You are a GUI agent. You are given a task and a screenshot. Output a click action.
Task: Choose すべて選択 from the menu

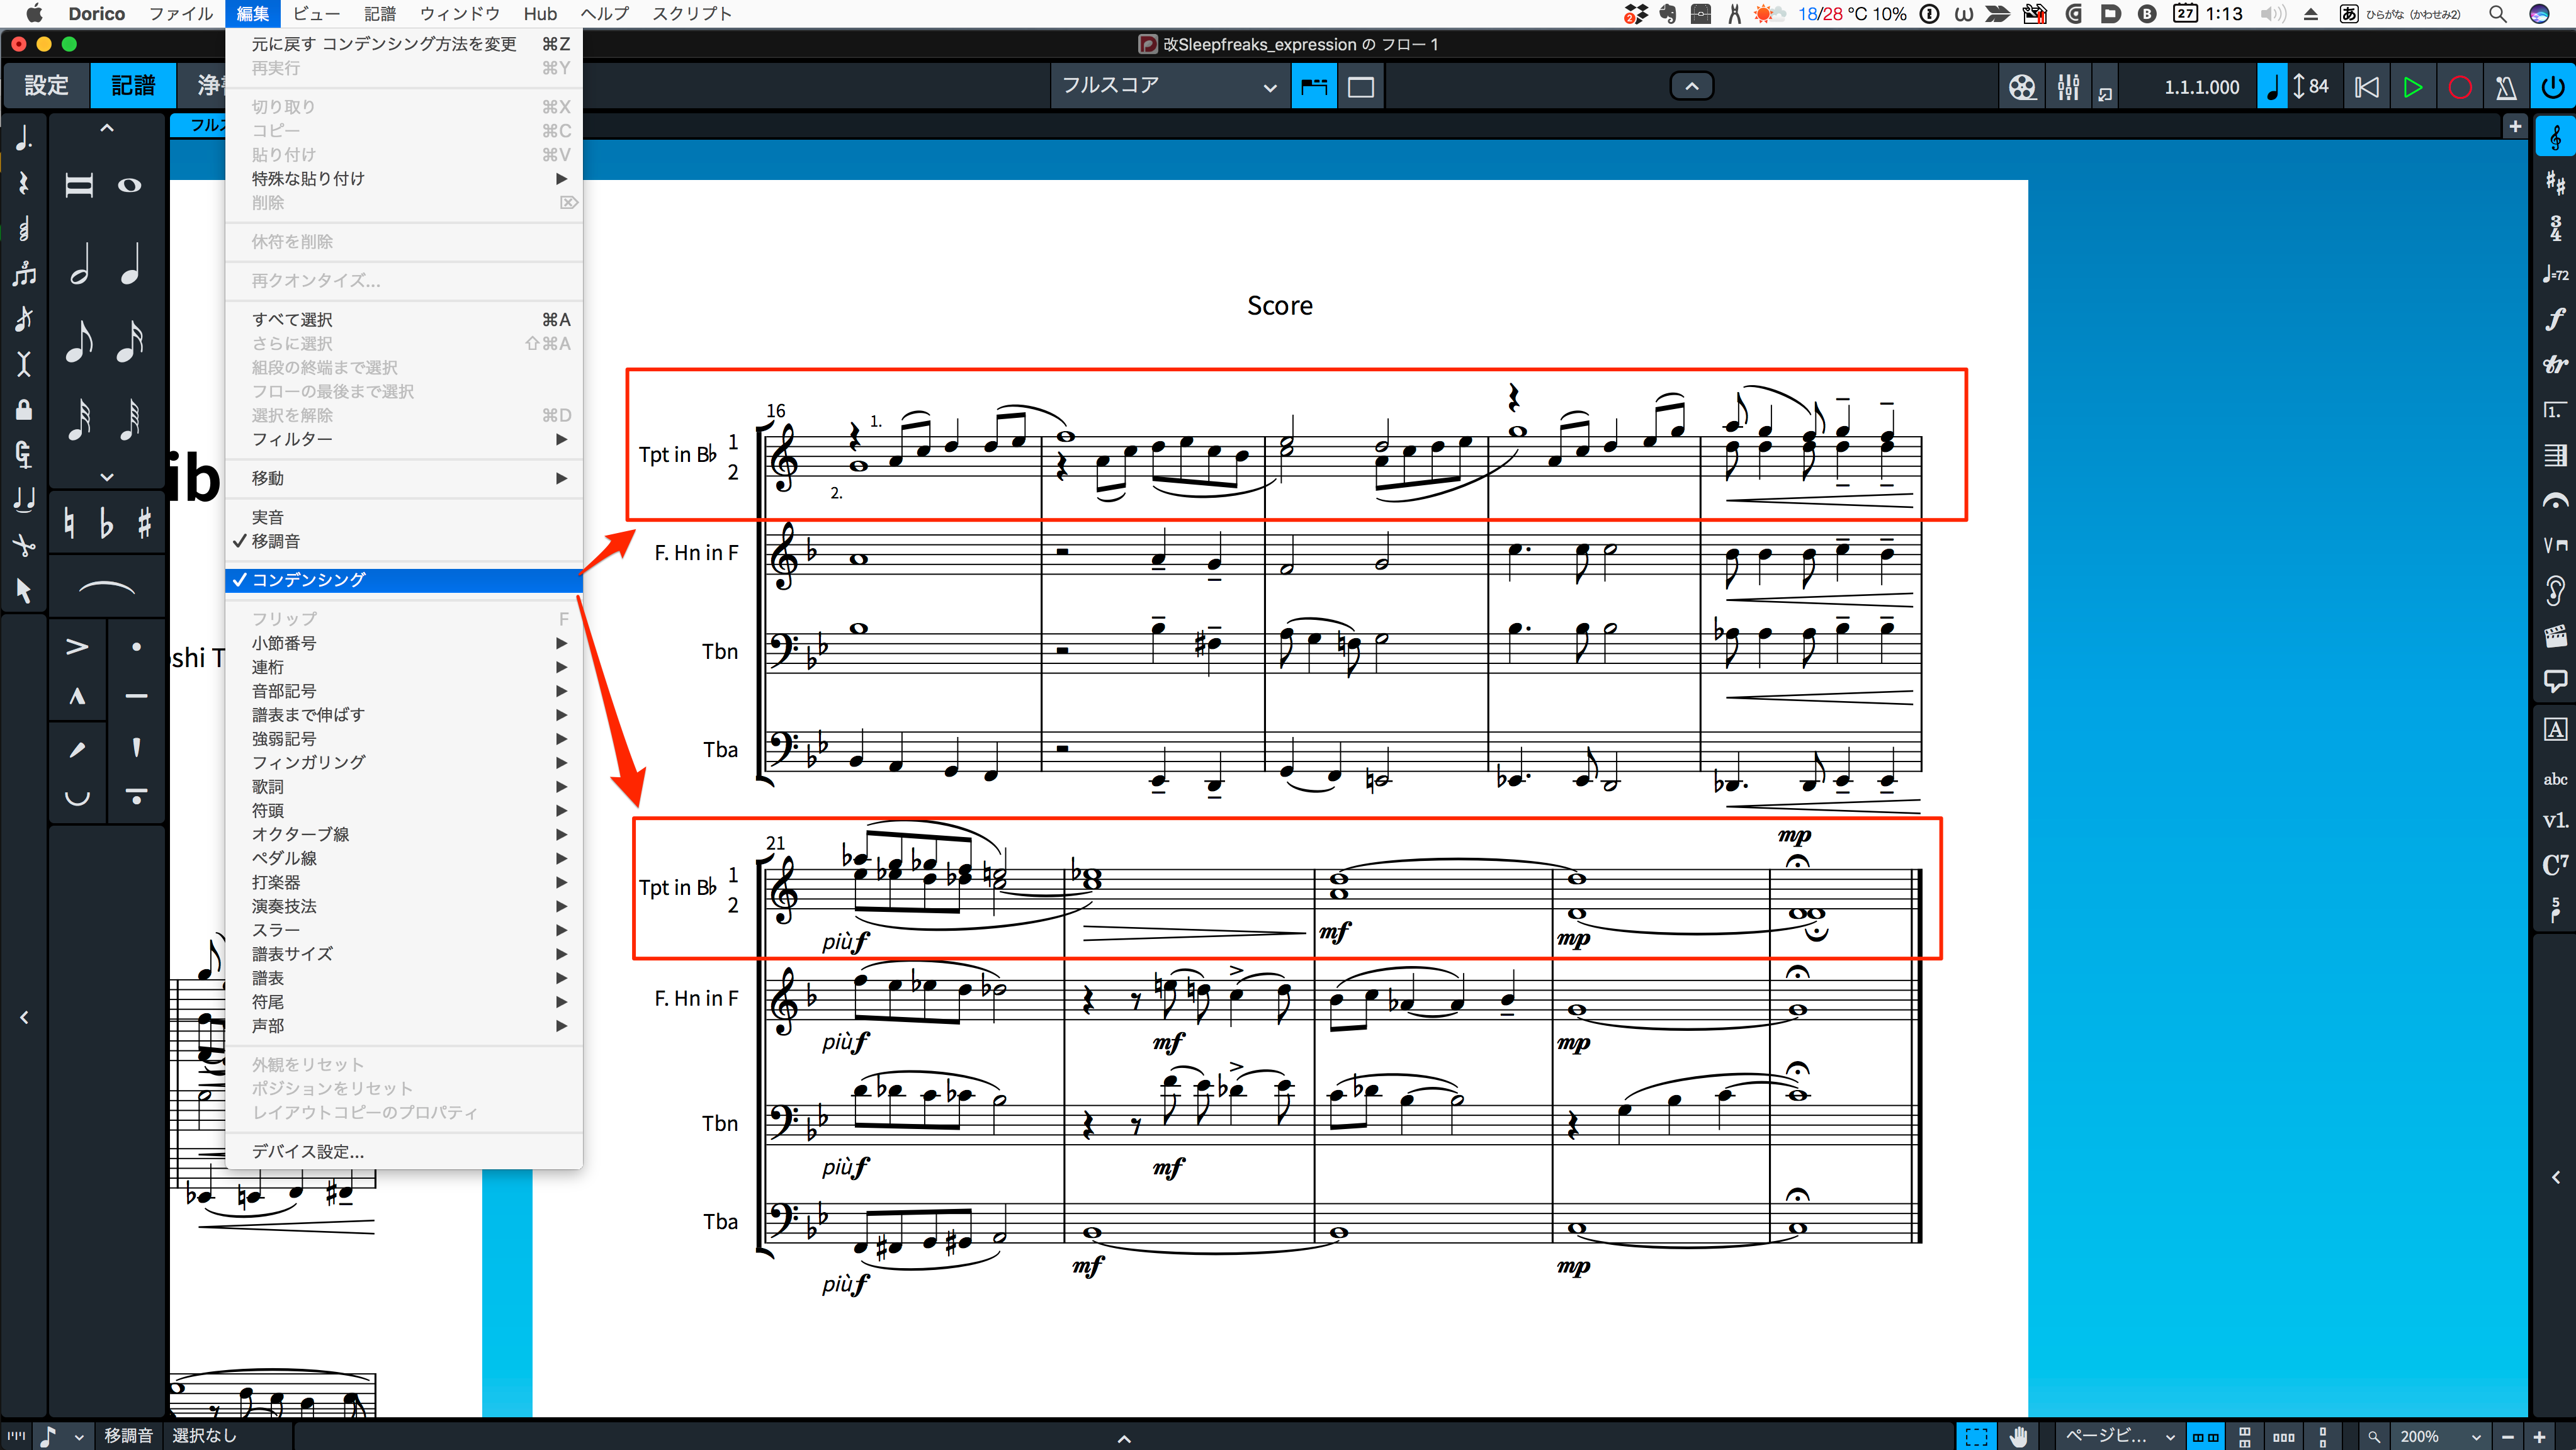[404, 320]
